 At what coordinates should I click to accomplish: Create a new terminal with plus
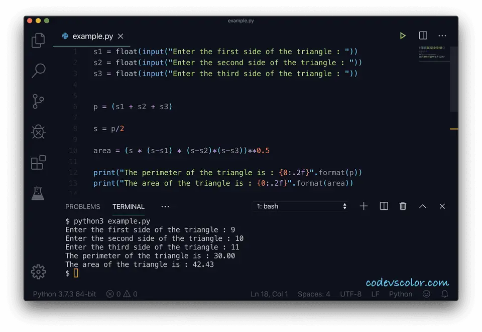364,206
